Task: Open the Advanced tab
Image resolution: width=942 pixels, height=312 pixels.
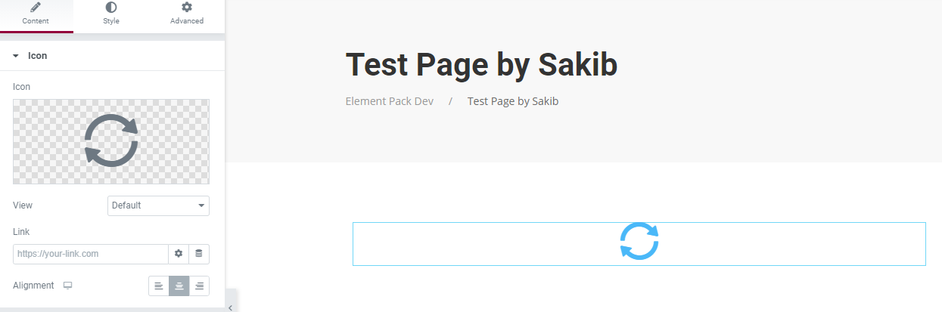Action: click(x=186, y=14)
